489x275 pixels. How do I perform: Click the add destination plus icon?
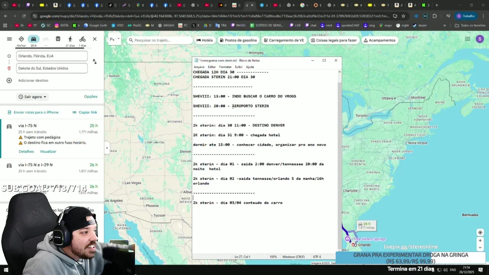coord(9,80)
